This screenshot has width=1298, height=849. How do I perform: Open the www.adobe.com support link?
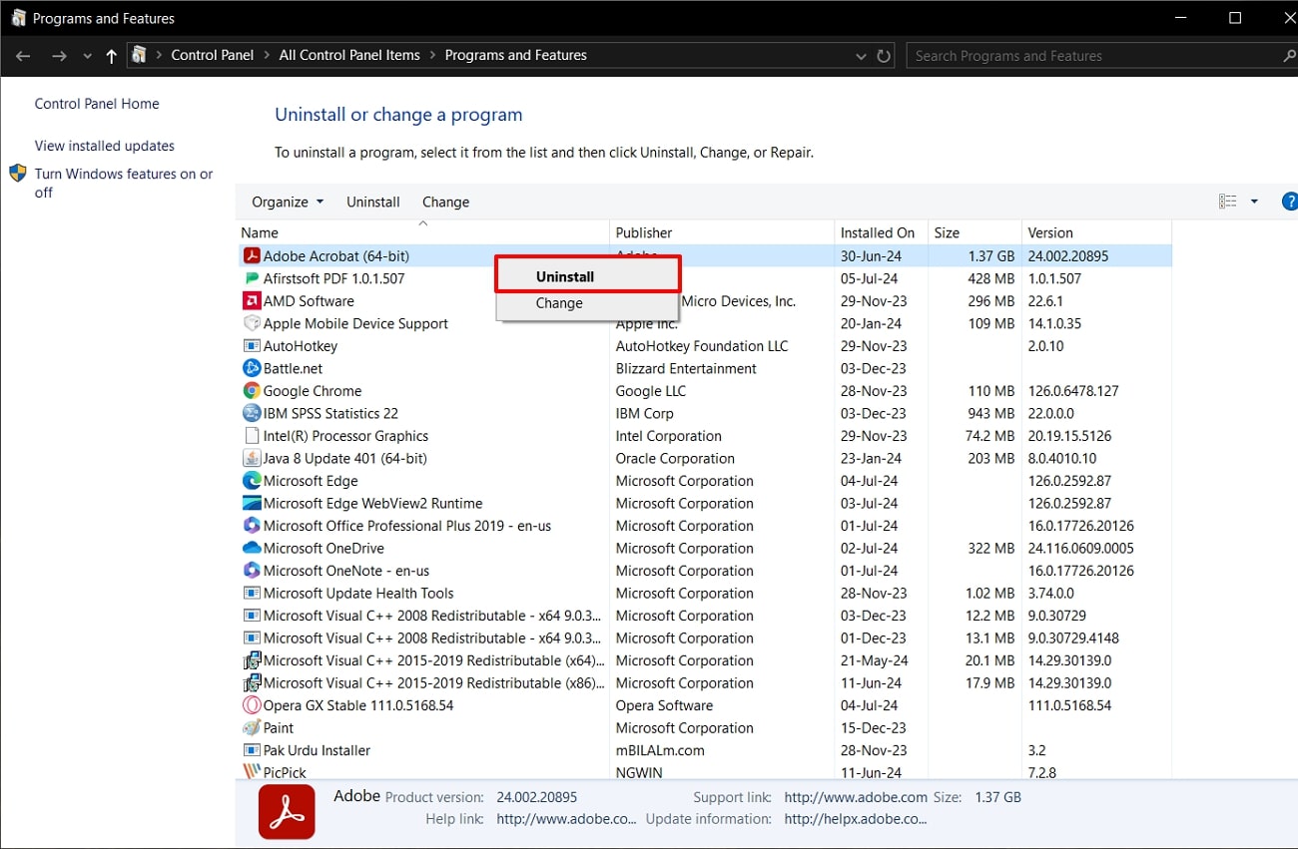[856, 797]
